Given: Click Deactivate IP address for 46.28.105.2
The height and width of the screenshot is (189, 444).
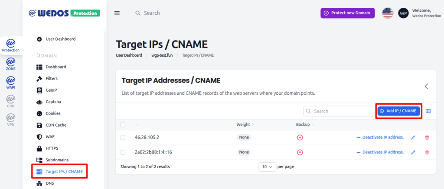Looking at the screenshot, I should [x=380, y=138].
